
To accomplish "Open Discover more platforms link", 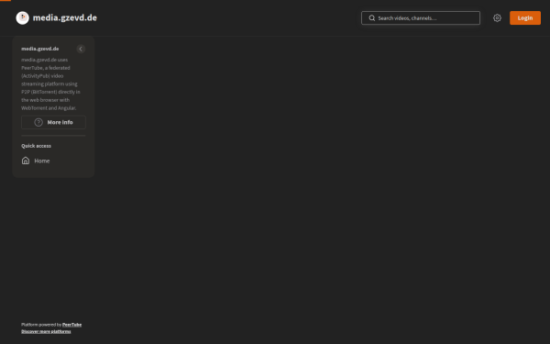I will (x=46, y=331).
